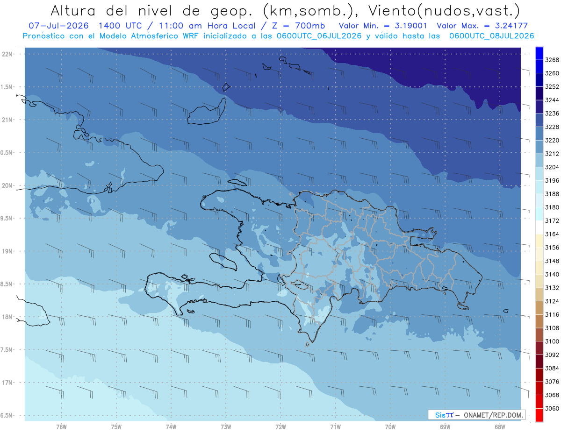Click the '22N' latitude label
The height and width of the screenshot is (433, 561).
coord(7,54)
